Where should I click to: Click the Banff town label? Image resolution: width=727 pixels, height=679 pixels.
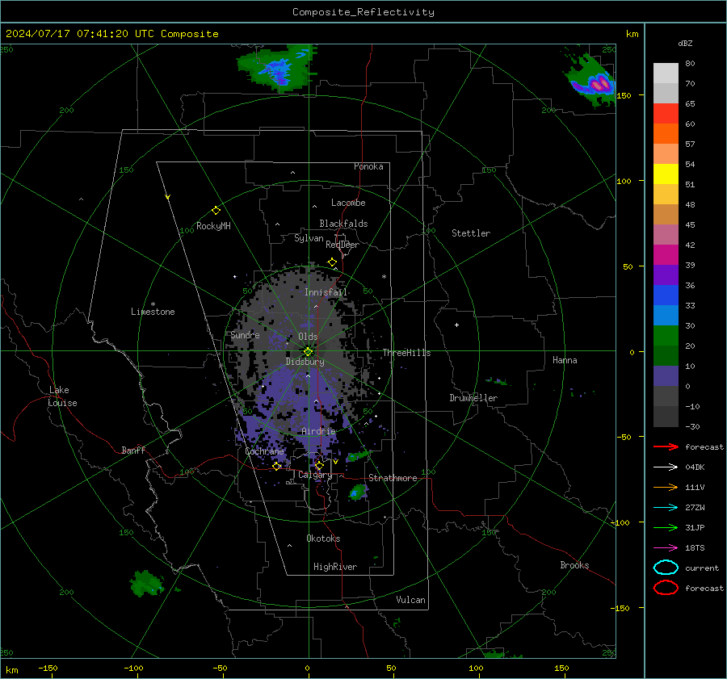133,450
